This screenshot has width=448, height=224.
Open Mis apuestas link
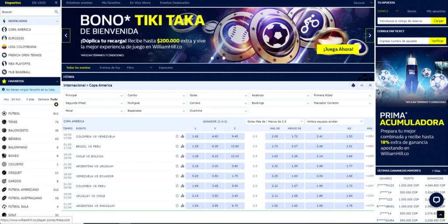[x=436, y=11]
